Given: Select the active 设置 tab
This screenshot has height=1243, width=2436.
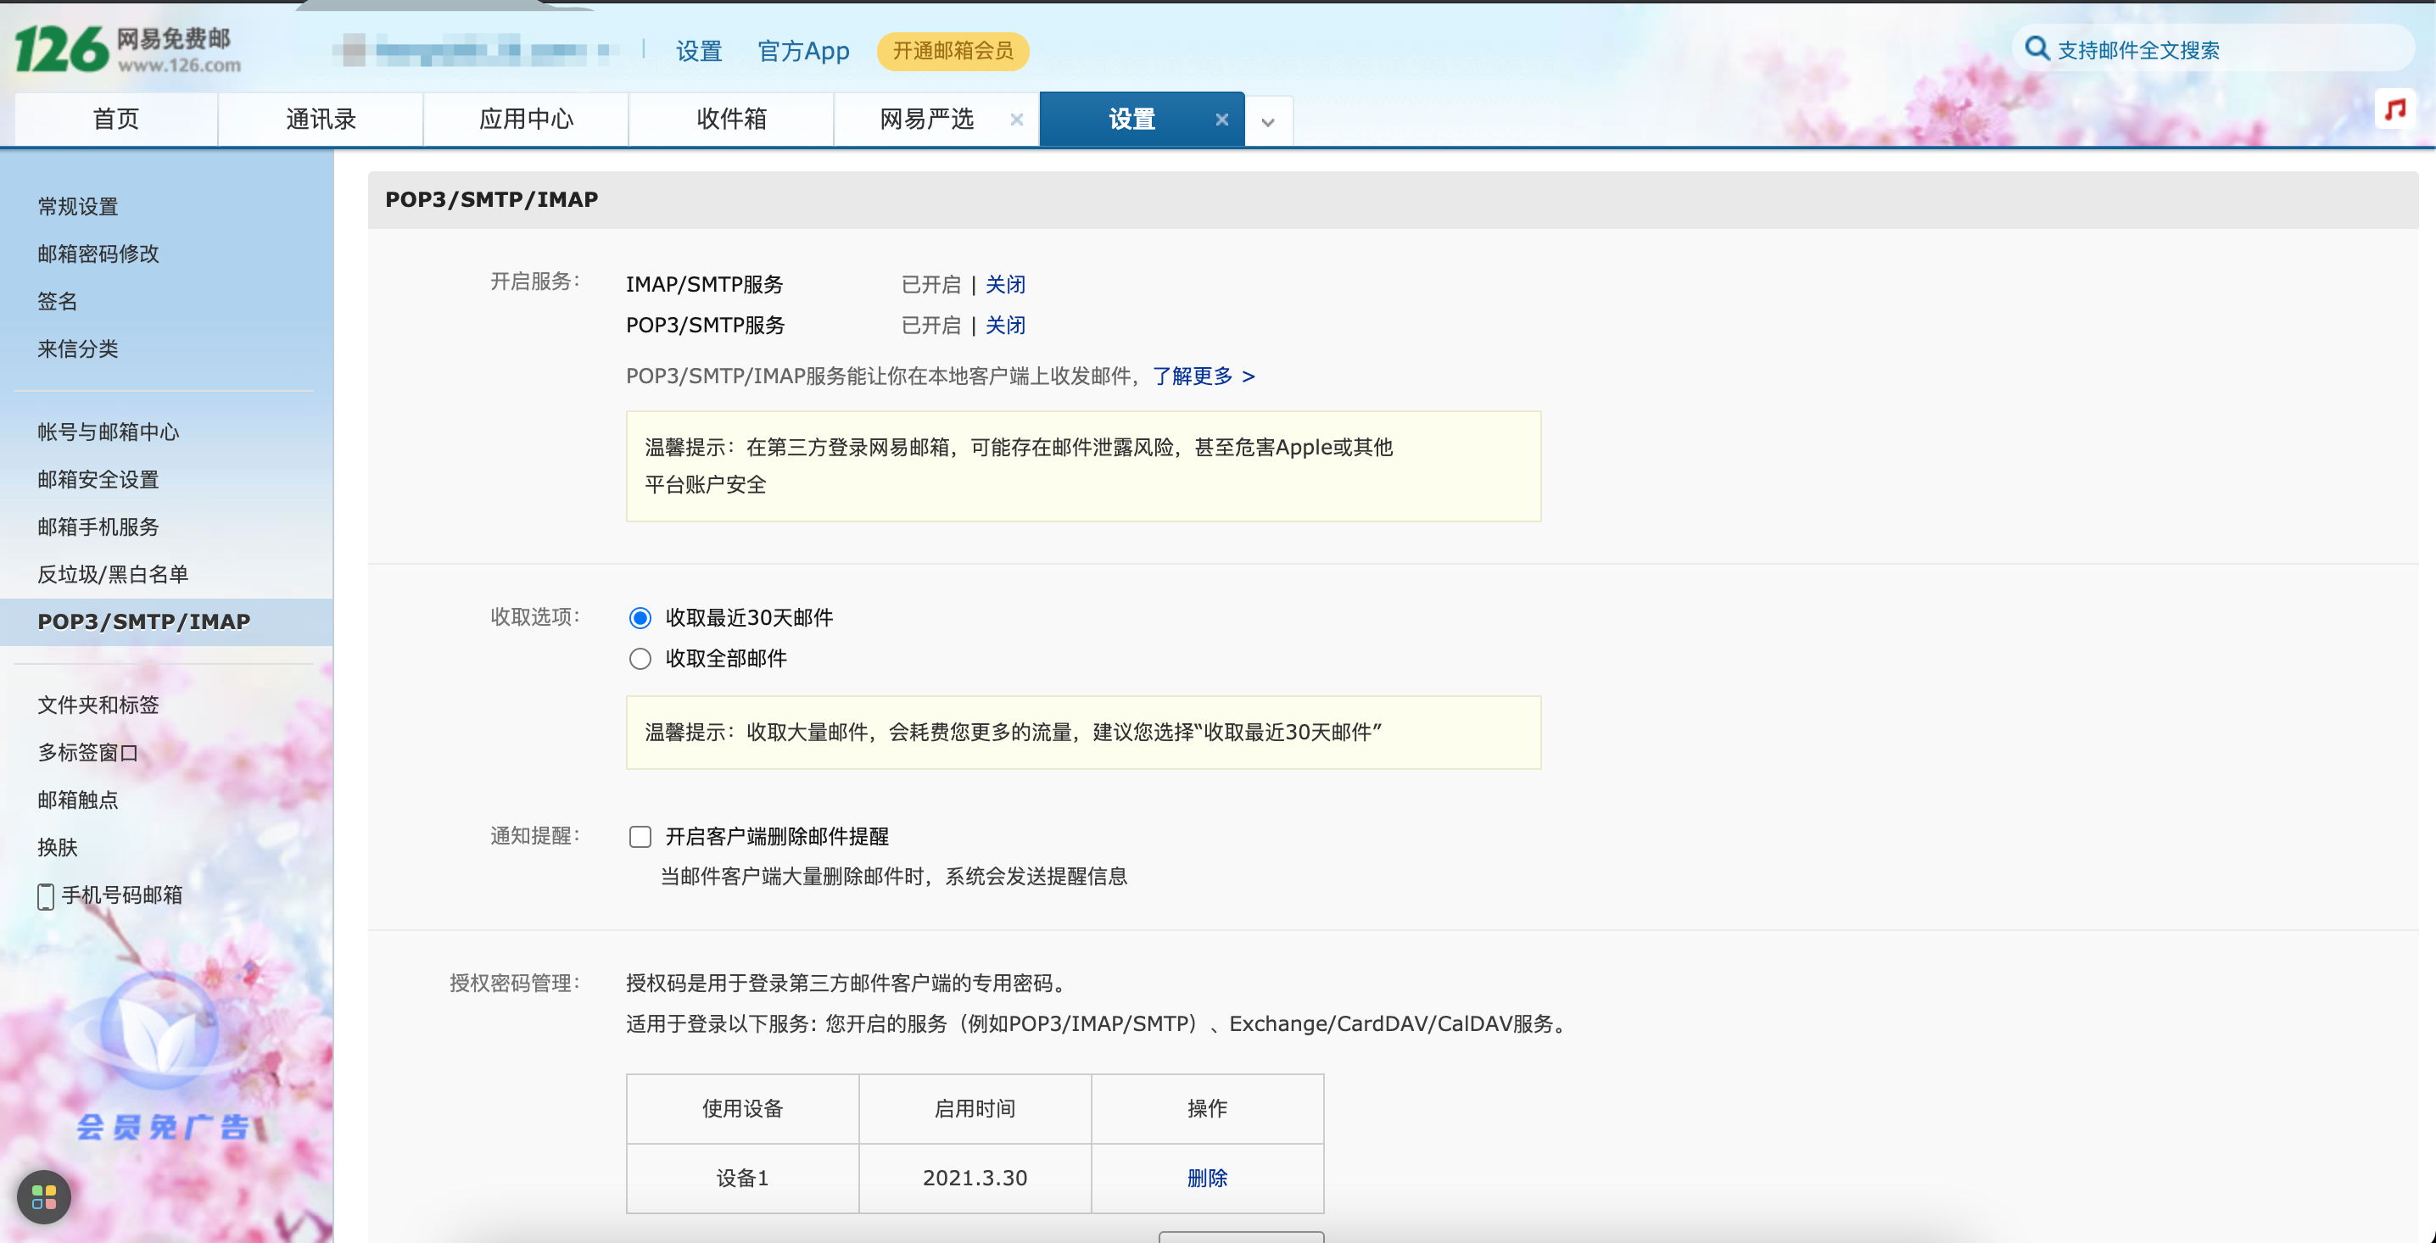Looking at the screenshot, I should click(x=1132, y=119).
